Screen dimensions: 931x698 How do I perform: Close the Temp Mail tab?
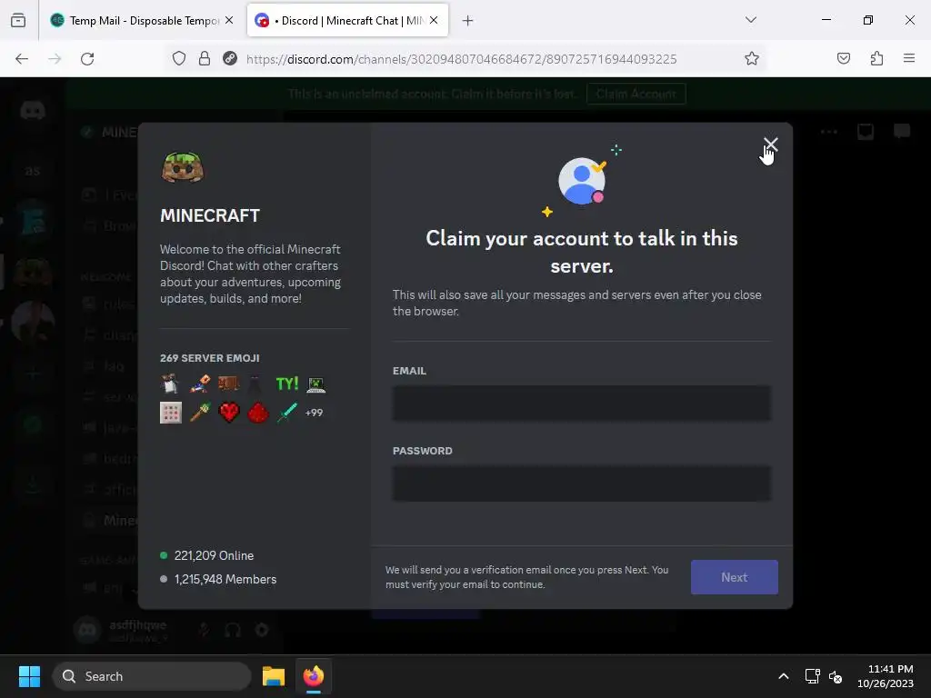pyautogui.click(x=229, y=20)
